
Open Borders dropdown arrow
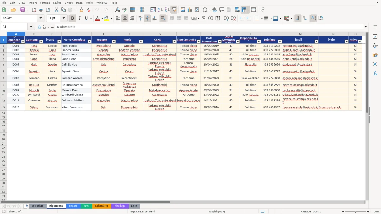click(x=262, y=18)
